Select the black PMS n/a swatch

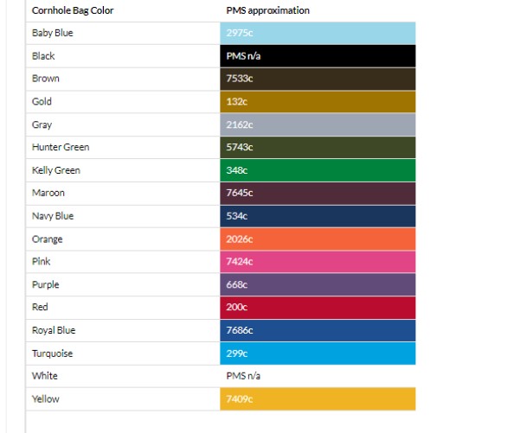click(318, 56)
